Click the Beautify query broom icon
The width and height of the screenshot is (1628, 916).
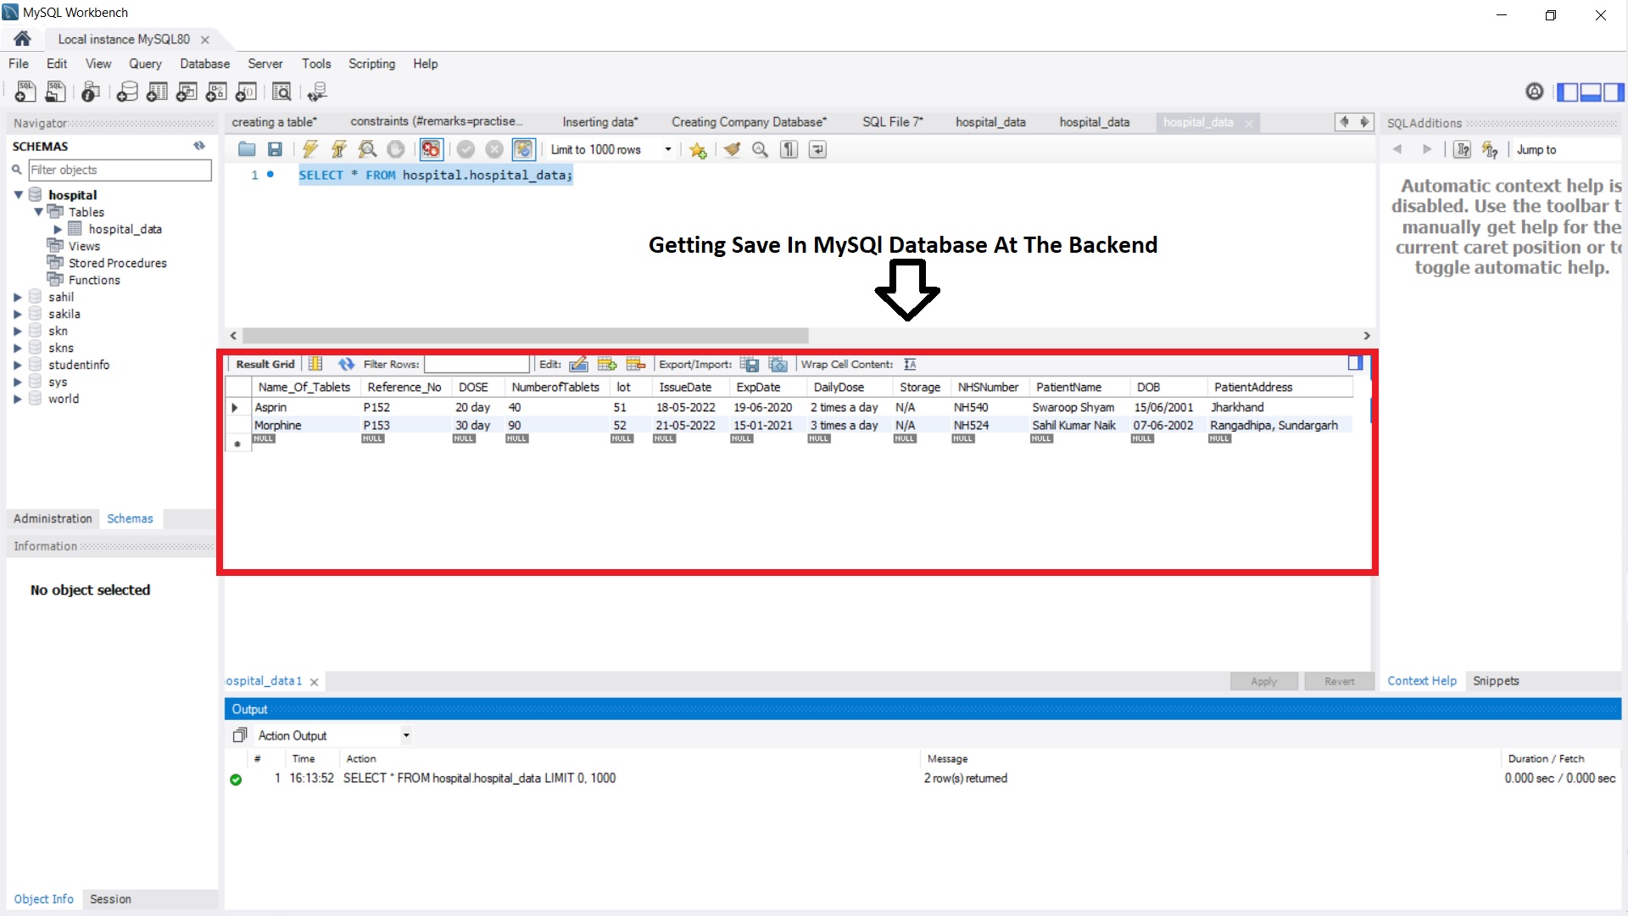732,149
